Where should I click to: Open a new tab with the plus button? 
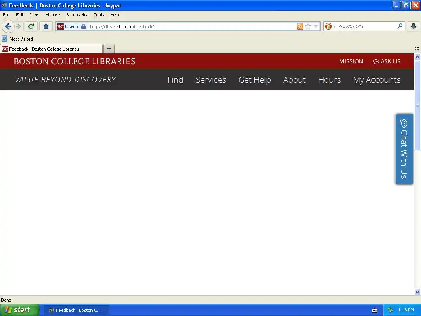[x=109, y=49]
